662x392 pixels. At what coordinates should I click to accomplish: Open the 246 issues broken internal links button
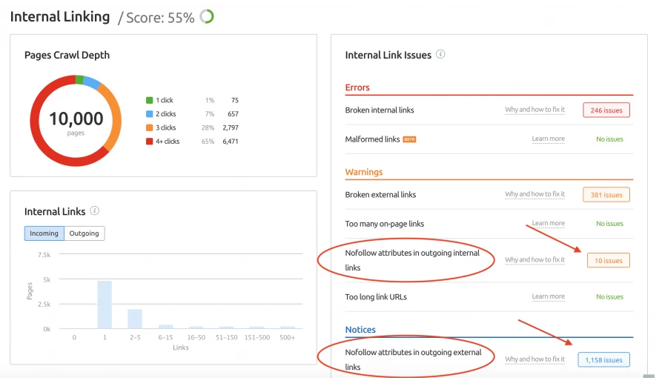click(x=606, y=110)
